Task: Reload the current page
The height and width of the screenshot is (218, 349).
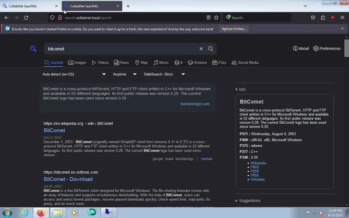Action: coord(26,18)
